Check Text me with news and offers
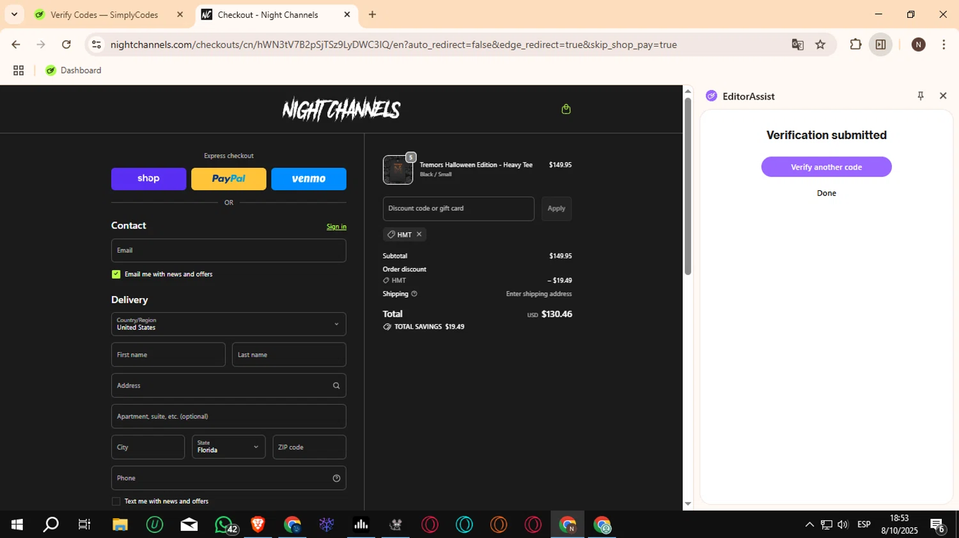 116,502
